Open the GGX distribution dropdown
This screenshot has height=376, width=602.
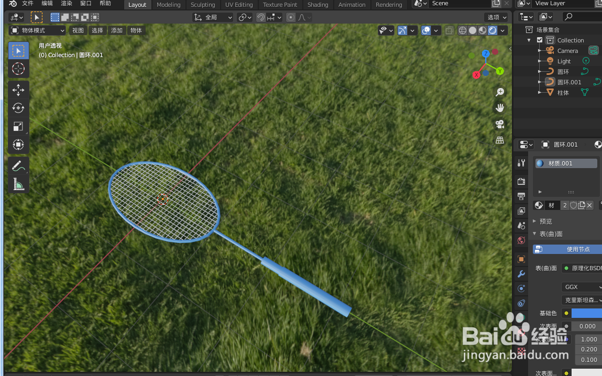pyautogui.click(x=581, y=287)
